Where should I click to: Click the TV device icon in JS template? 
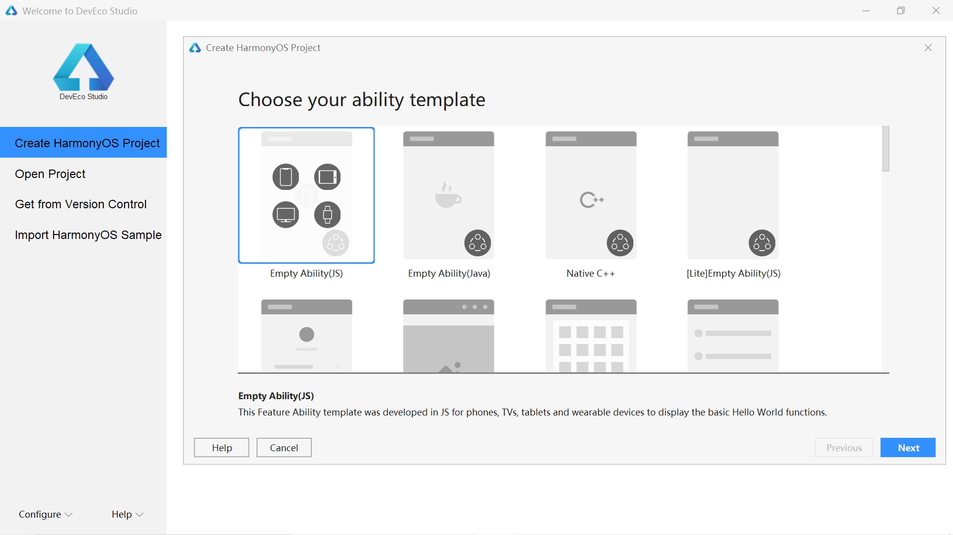click(286, 215)
